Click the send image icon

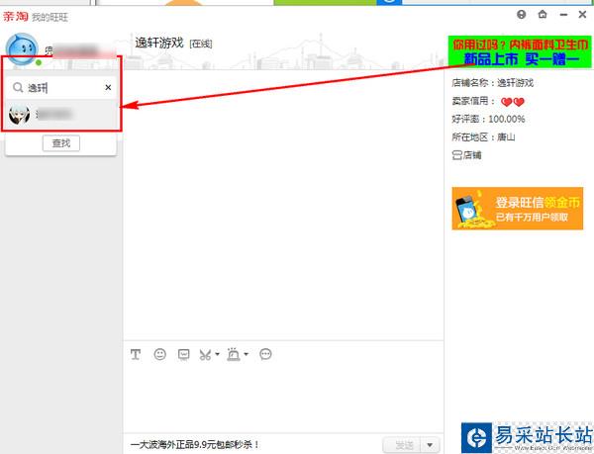point(184,354)
